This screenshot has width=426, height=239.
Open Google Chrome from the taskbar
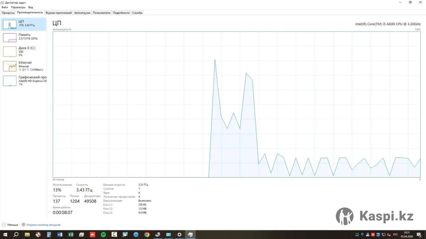147,234
